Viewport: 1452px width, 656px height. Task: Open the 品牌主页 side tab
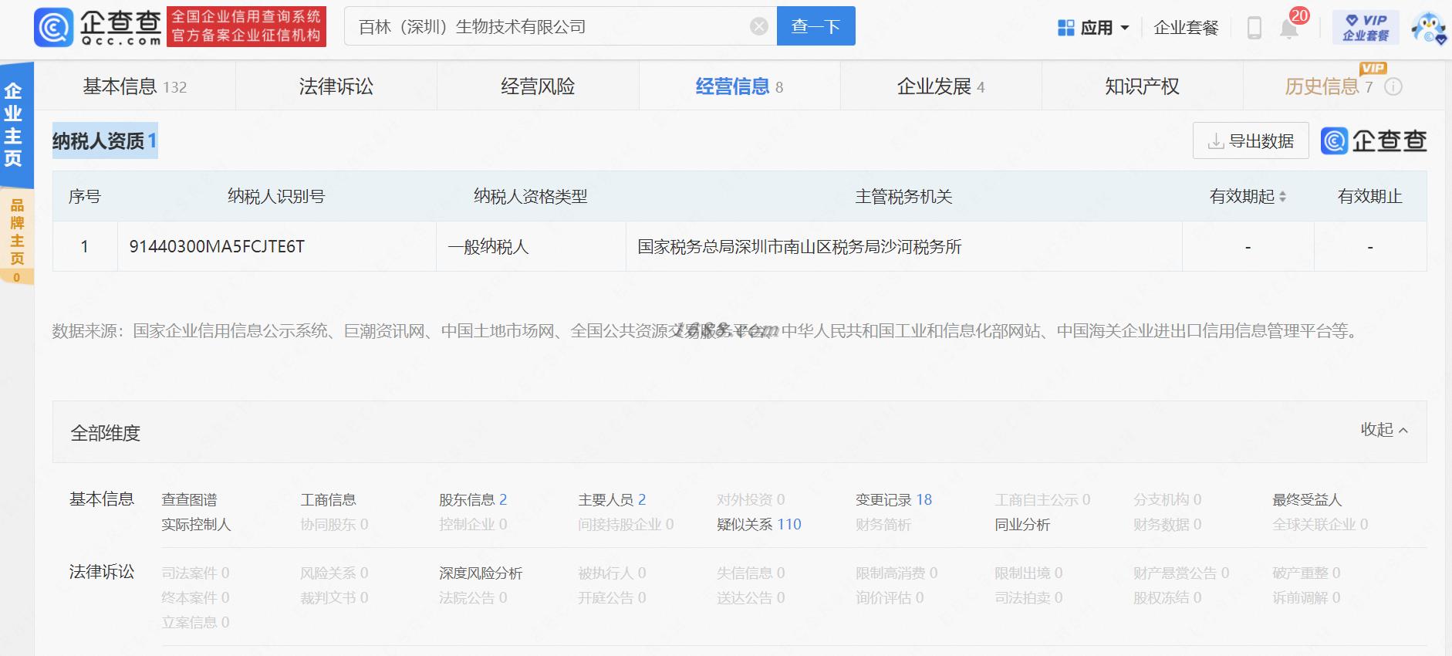coord(15,236)
